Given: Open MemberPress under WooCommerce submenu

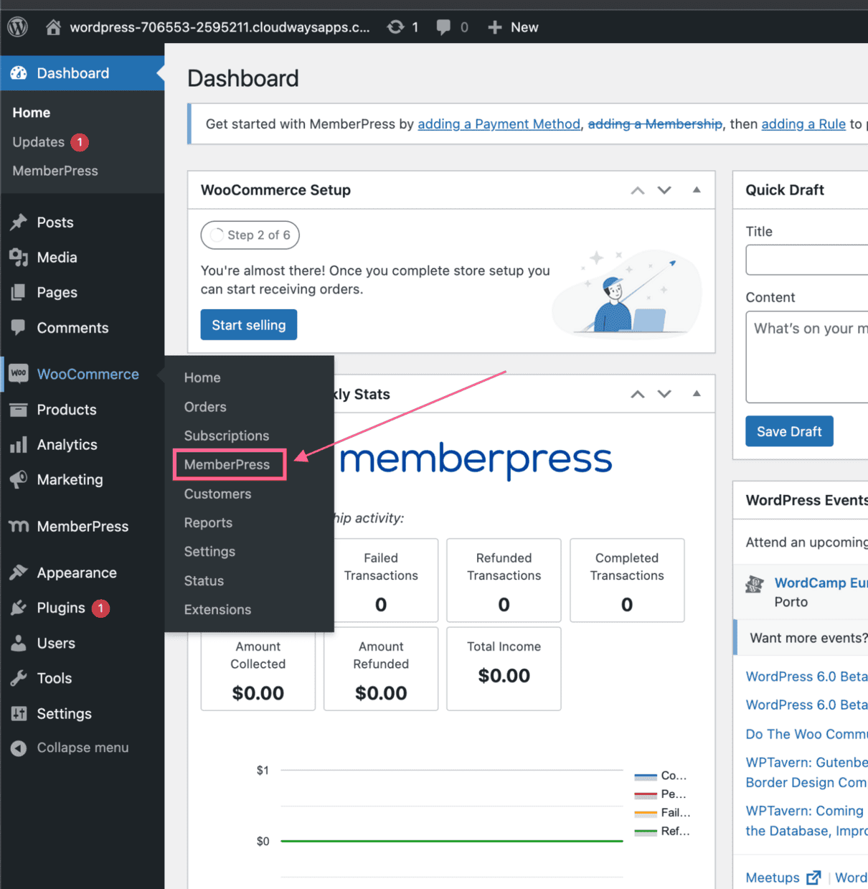Looking at the screenshot, I should 227,464.
